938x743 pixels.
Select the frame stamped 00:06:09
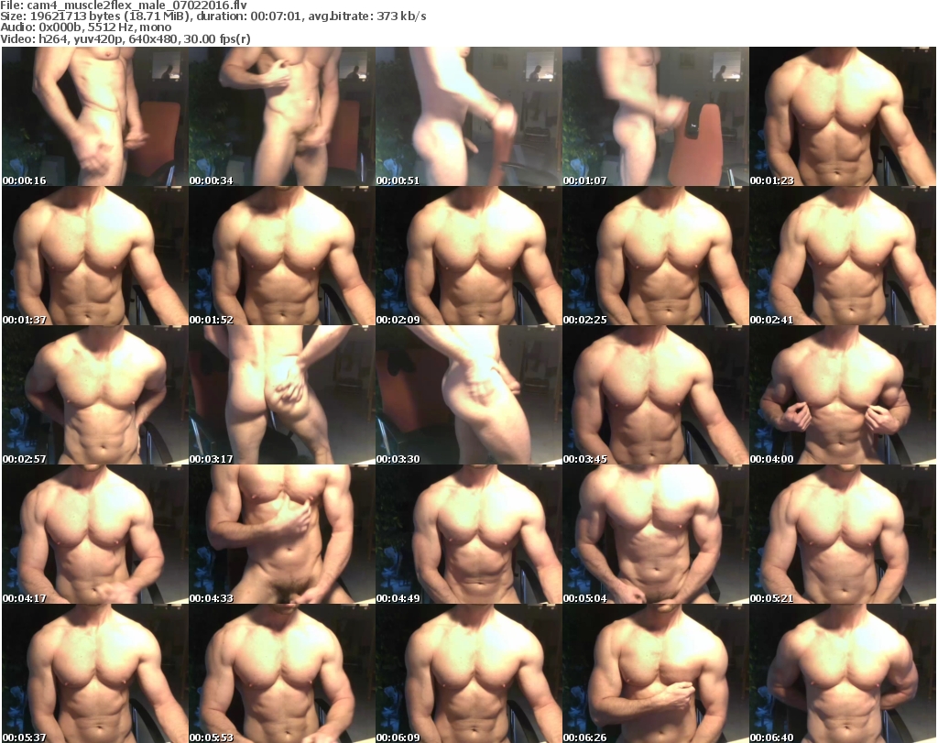point(468,673)
